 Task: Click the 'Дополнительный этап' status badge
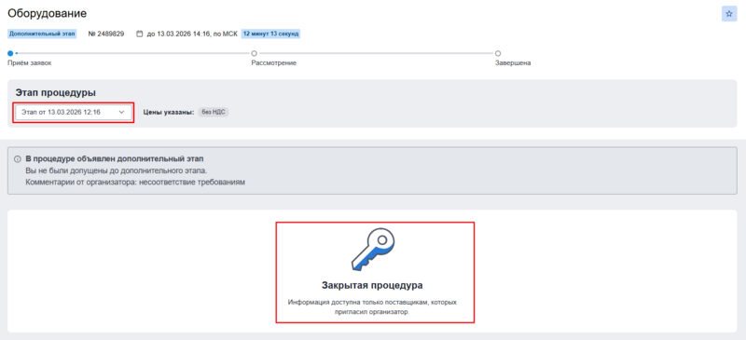(42, 34)
